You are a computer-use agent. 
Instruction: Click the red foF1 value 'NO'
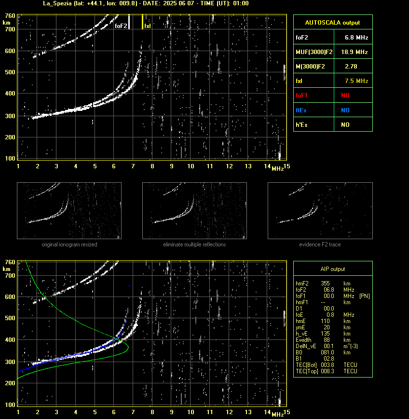[x=345, y=95]
